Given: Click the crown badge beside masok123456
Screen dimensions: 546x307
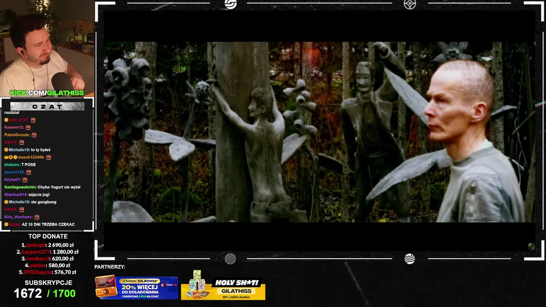Looking at the screenshot, I should point(6,157).
